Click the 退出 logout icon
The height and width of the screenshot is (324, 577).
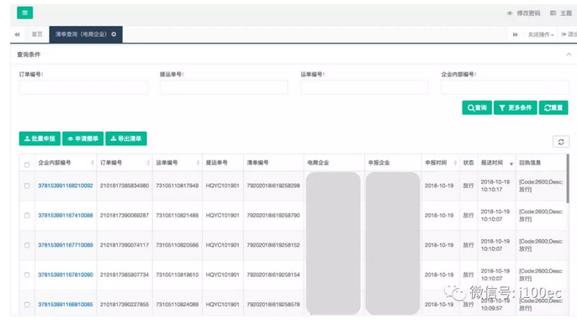pos(564,34)
